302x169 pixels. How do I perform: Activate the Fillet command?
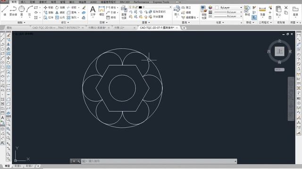tap(72, 13)
